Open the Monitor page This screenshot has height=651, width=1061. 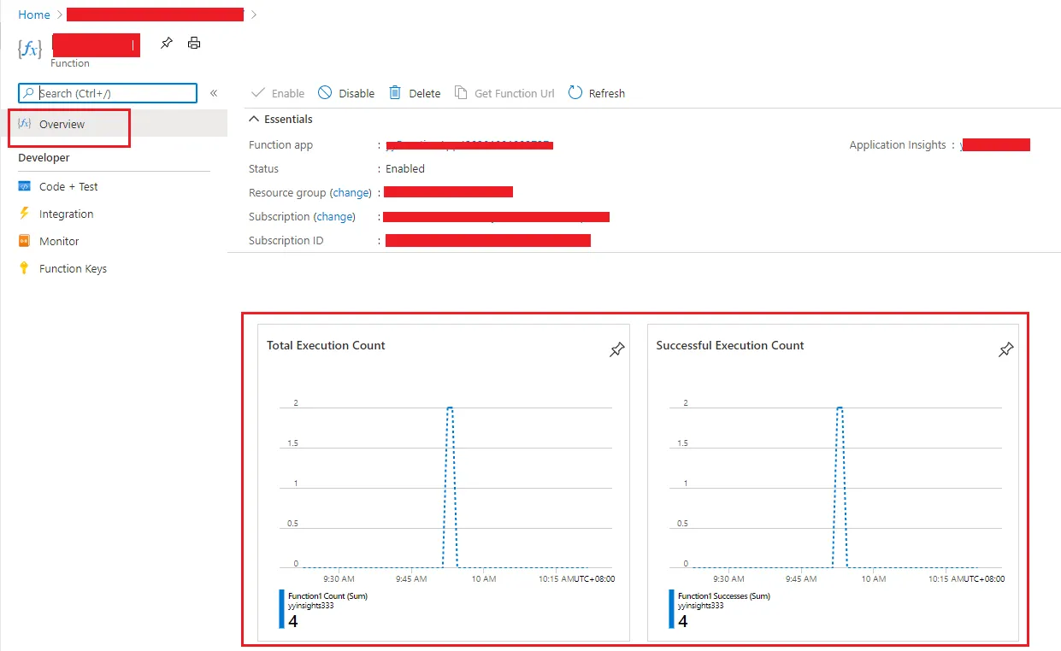point(59,241)
